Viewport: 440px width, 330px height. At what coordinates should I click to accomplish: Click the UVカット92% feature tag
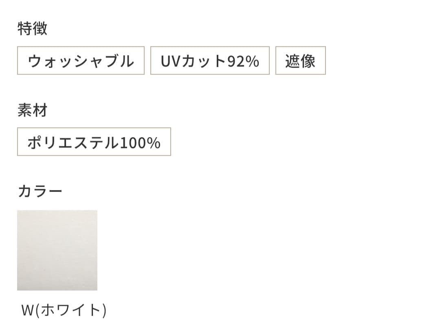click(x=210, y=61)
